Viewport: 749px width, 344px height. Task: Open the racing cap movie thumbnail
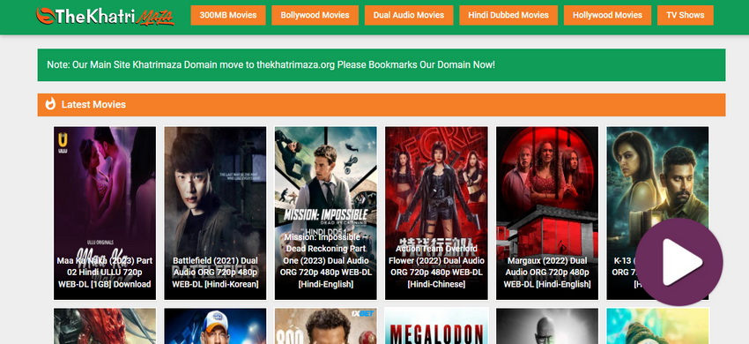(215, 326)
